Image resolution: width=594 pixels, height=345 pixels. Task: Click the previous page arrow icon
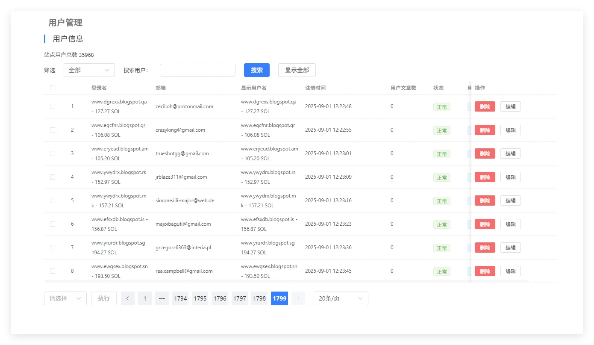127,298
